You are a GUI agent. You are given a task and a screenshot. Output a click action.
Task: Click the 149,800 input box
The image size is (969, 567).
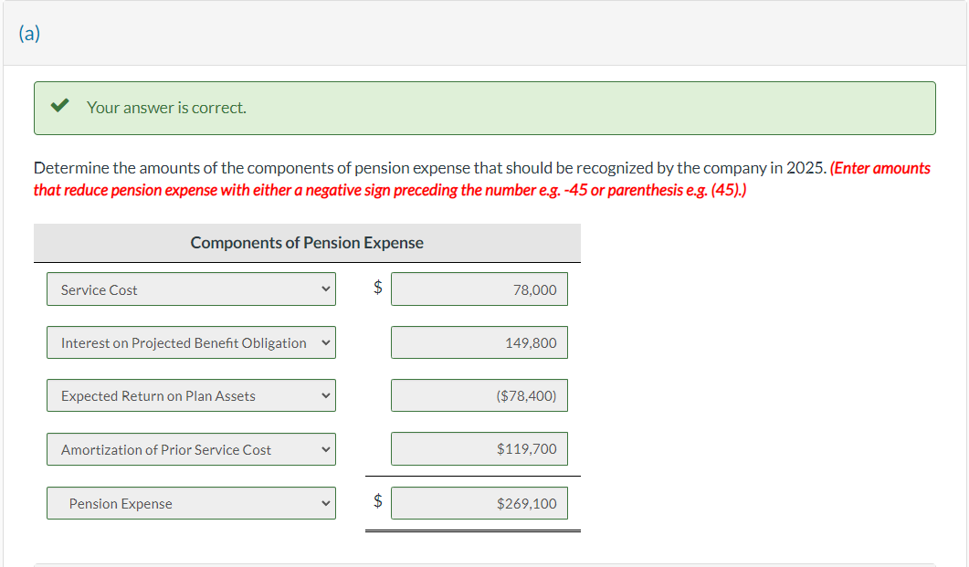pos(479,342)
